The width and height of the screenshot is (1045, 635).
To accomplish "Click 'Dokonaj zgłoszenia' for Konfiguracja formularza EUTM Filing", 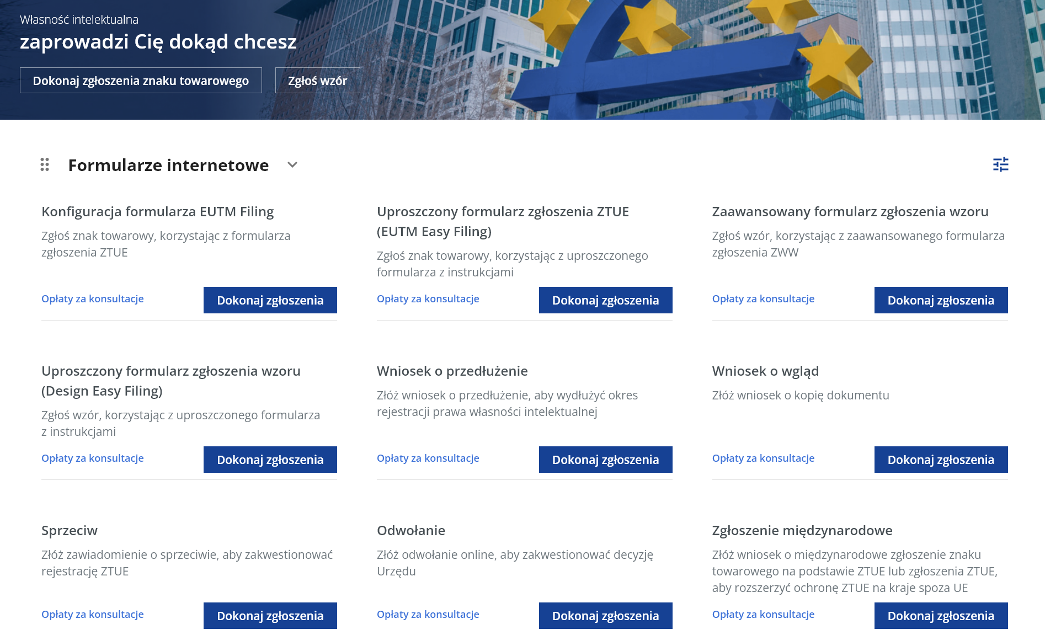I will tap(270, 300).
